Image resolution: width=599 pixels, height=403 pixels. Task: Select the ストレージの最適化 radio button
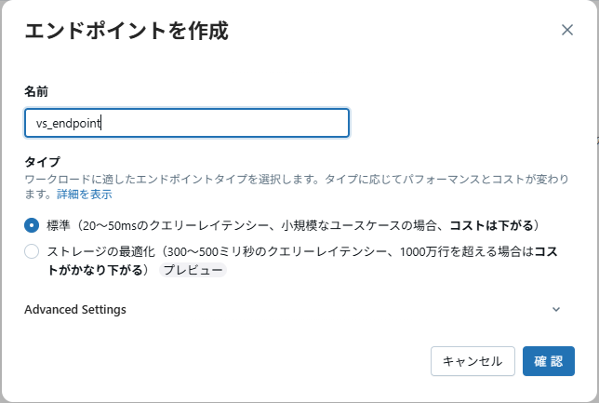tap(32, 251)
